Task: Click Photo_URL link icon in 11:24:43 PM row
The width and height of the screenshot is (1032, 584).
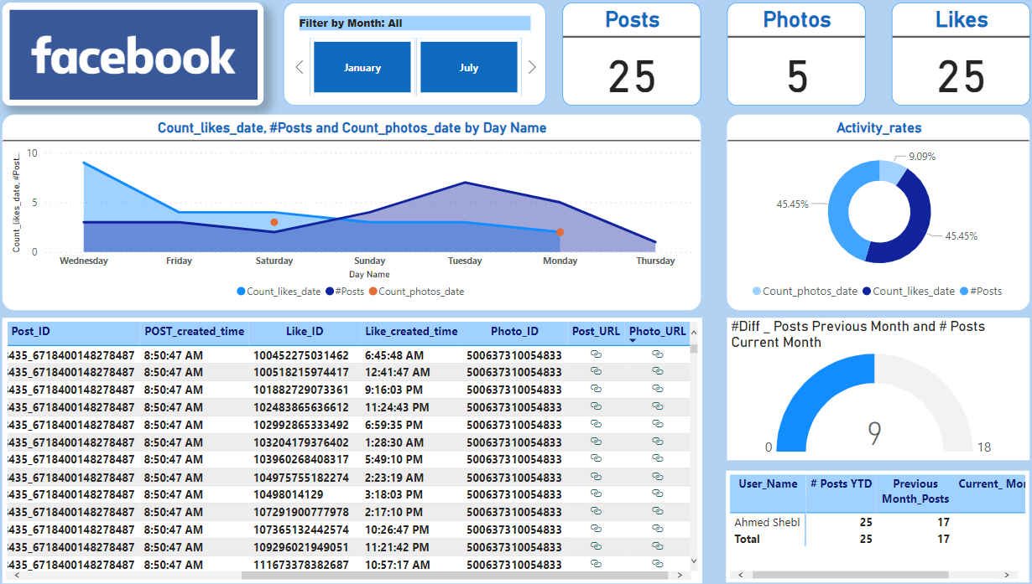Action: pyautogui.click(x=658, y=407)
